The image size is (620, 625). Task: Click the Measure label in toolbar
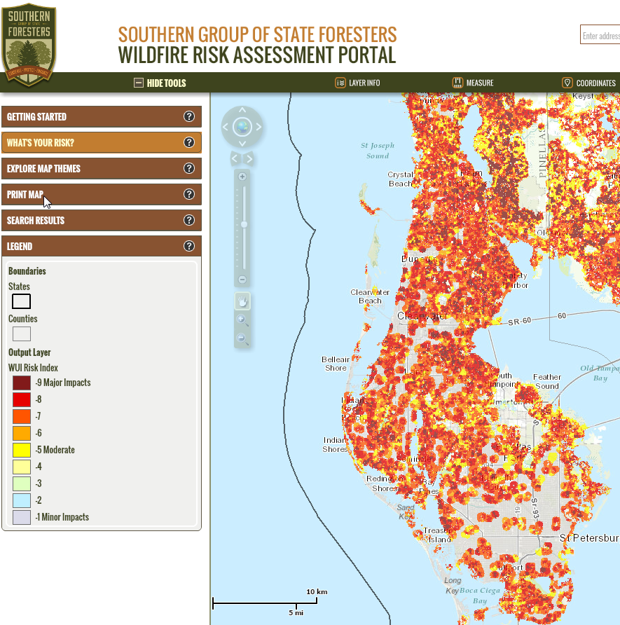pyautogui.click(x=480, y=83)
